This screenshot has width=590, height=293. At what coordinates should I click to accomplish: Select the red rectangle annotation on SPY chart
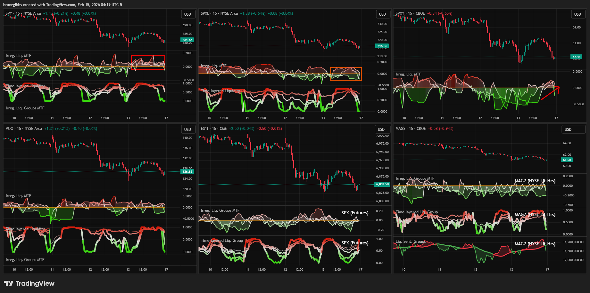148,56
